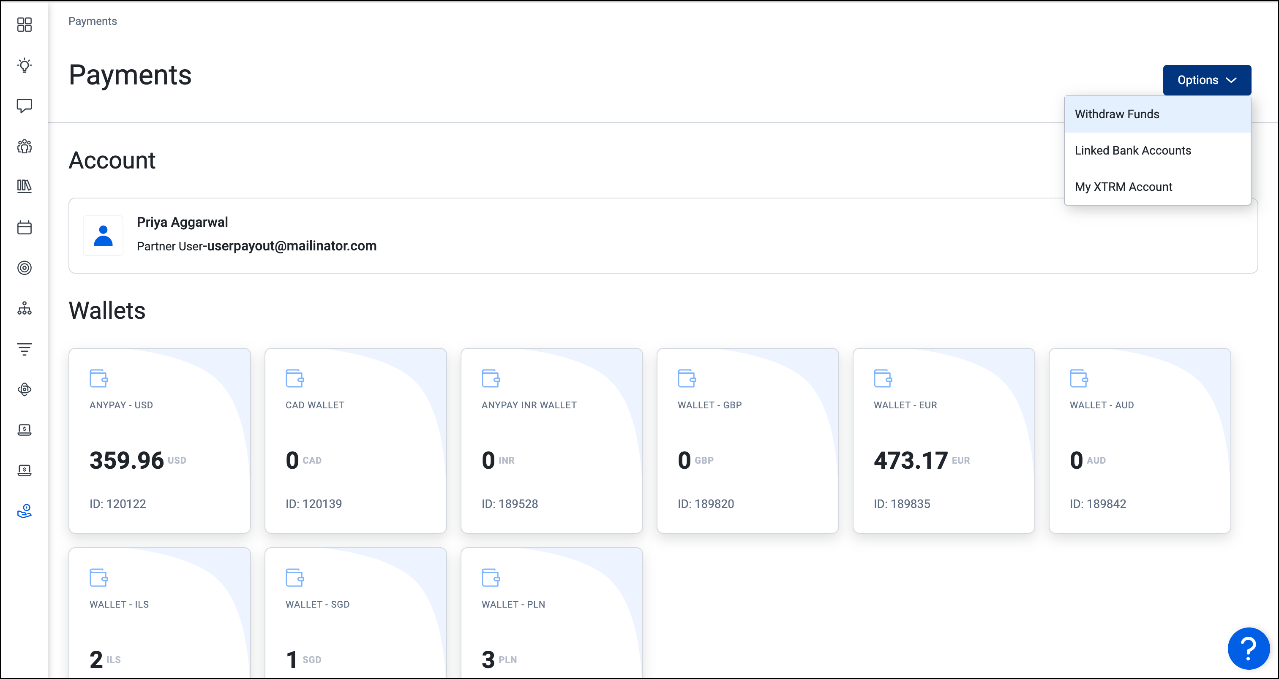This screenshot has width=1279, height=679.
Task: Click the WALLET - EUR label
Action: (905, 405)
